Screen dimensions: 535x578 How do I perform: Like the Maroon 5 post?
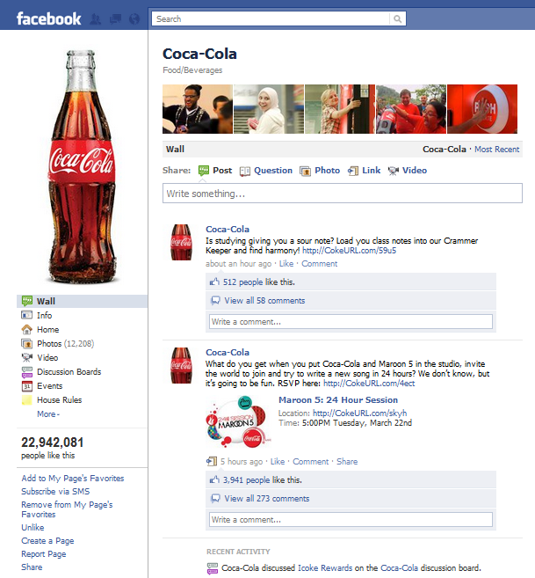point(278,462)
